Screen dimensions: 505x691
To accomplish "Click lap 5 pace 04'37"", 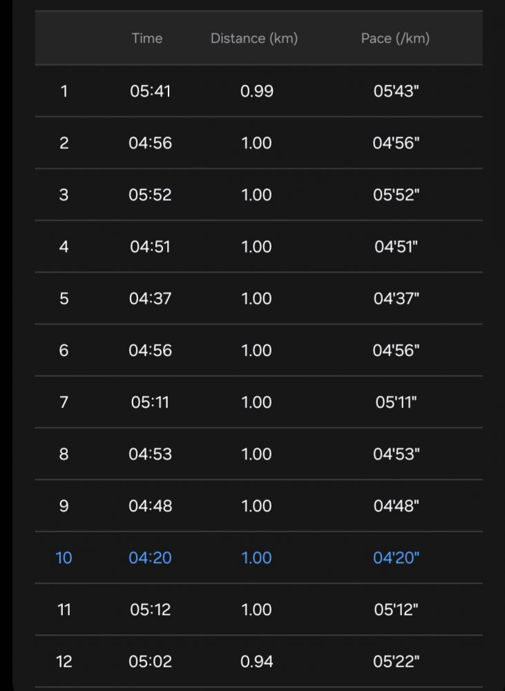I will pos(397,299).
